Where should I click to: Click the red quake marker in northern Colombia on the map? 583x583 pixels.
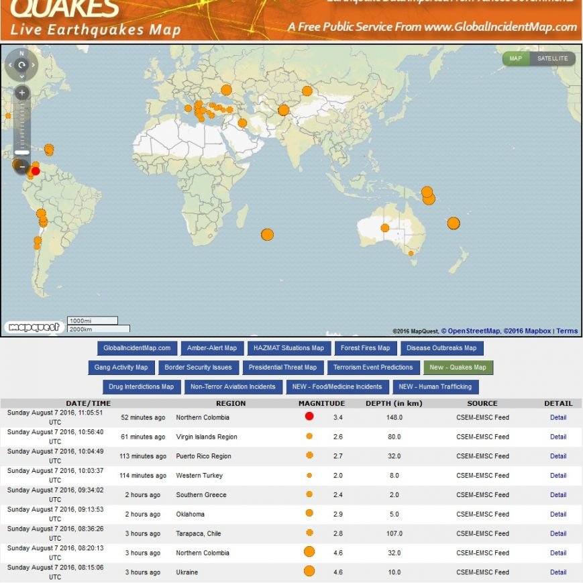click(x=36, y=171)
